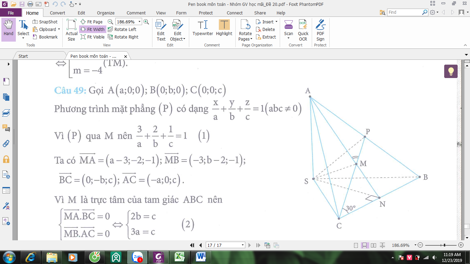Open PDF Sign tool
Screen dimensions: 470x264
point(320,30)
